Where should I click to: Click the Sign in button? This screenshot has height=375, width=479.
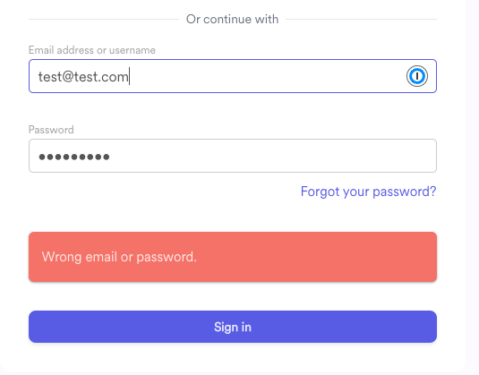click(x=233, y=327)
